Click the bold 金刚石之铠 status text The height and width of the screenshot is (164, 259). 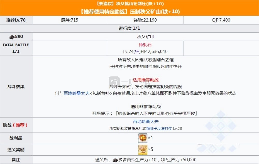(163, 60)
